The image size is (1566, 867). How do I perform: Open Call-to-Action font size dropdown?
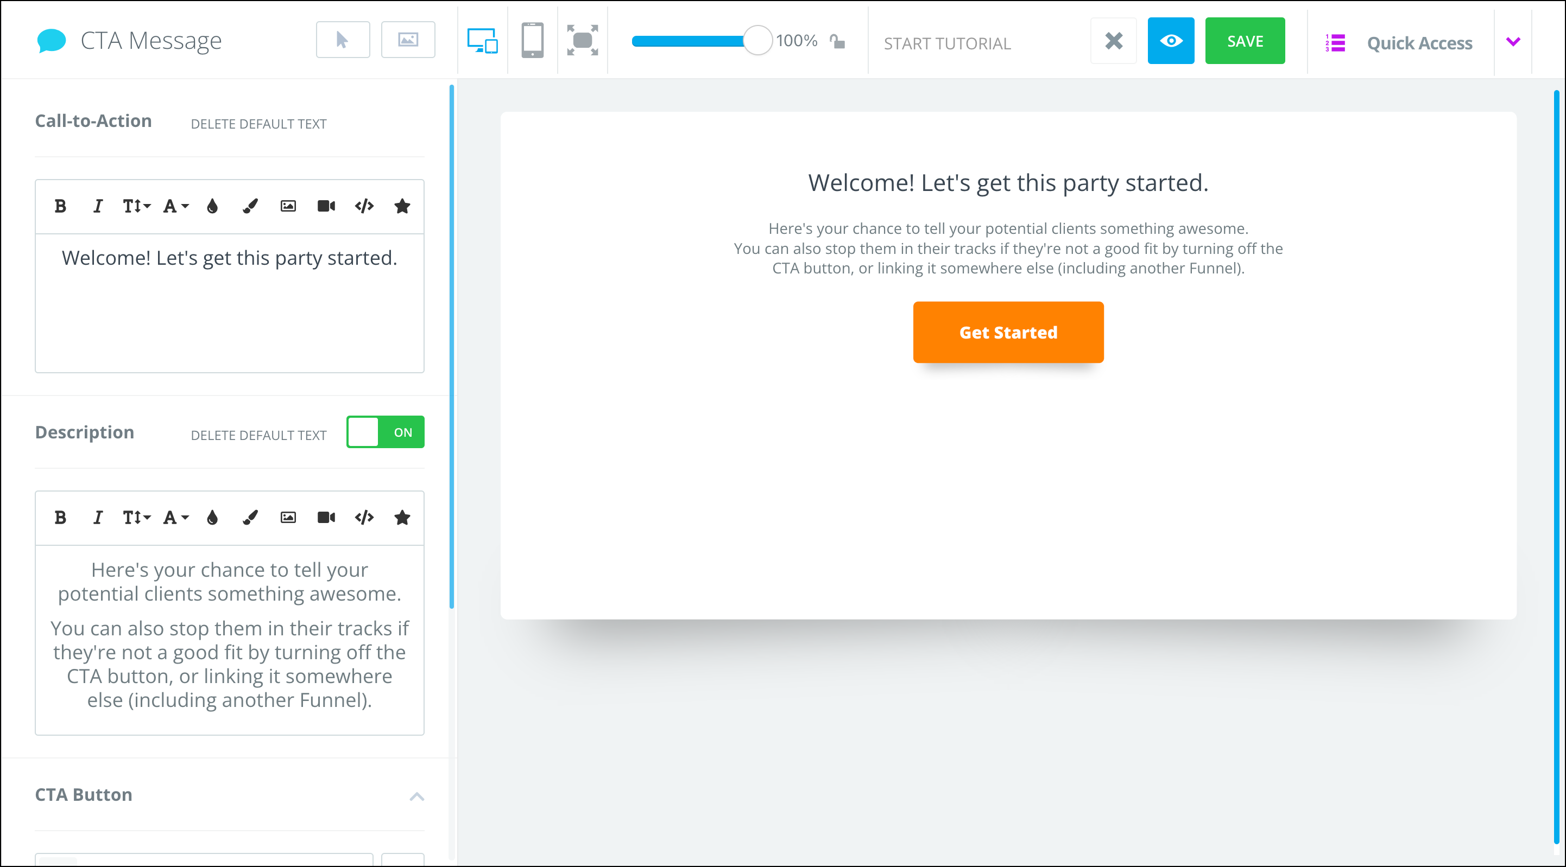pos(136,207)
